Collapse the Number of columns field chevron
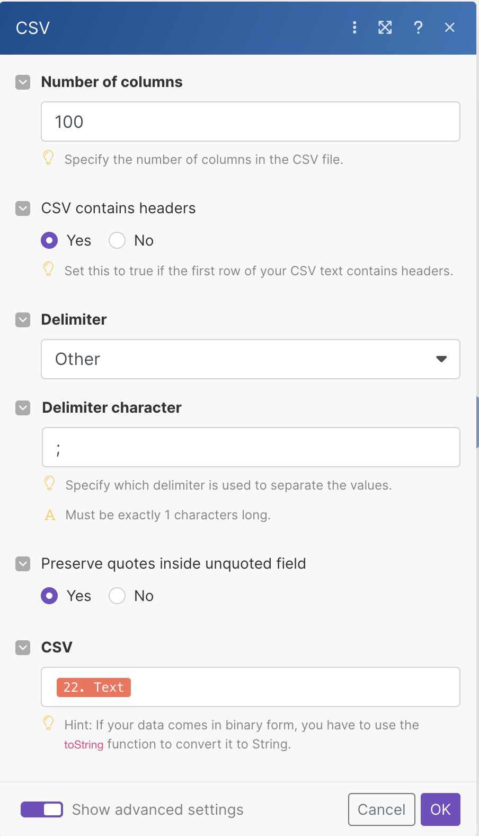 point(23,82)
